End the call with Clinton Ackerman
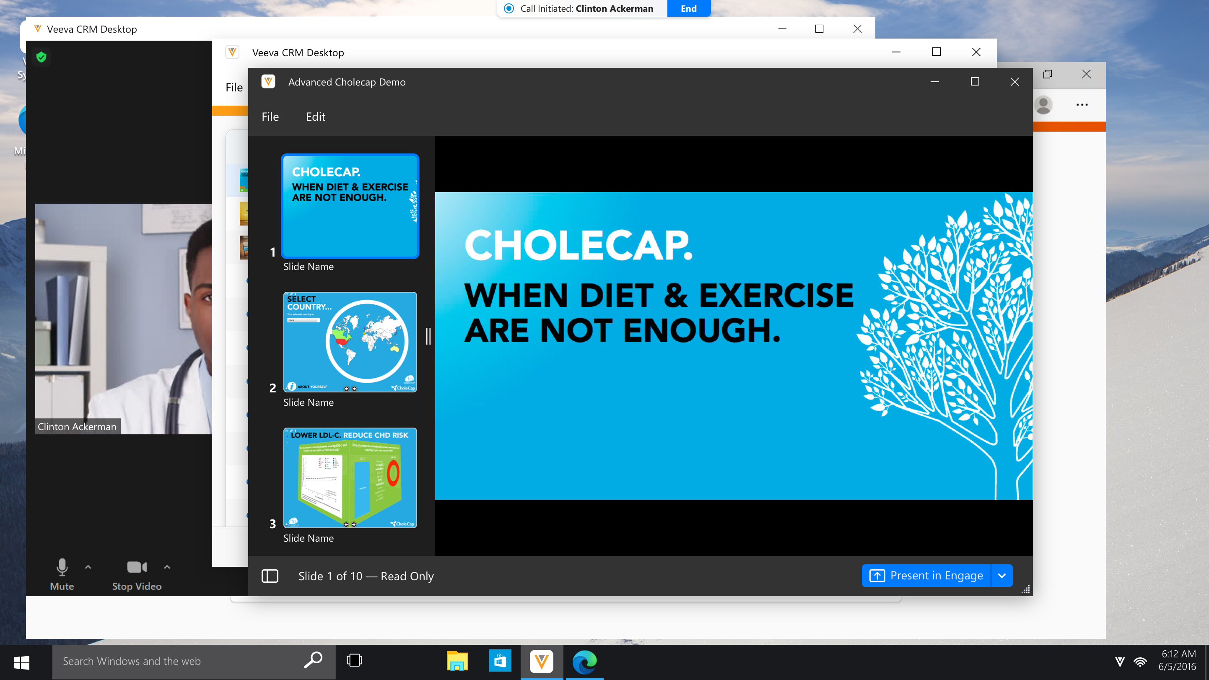Image resolution: width=1209 pixels, height=680 pixels. (688, 8)
